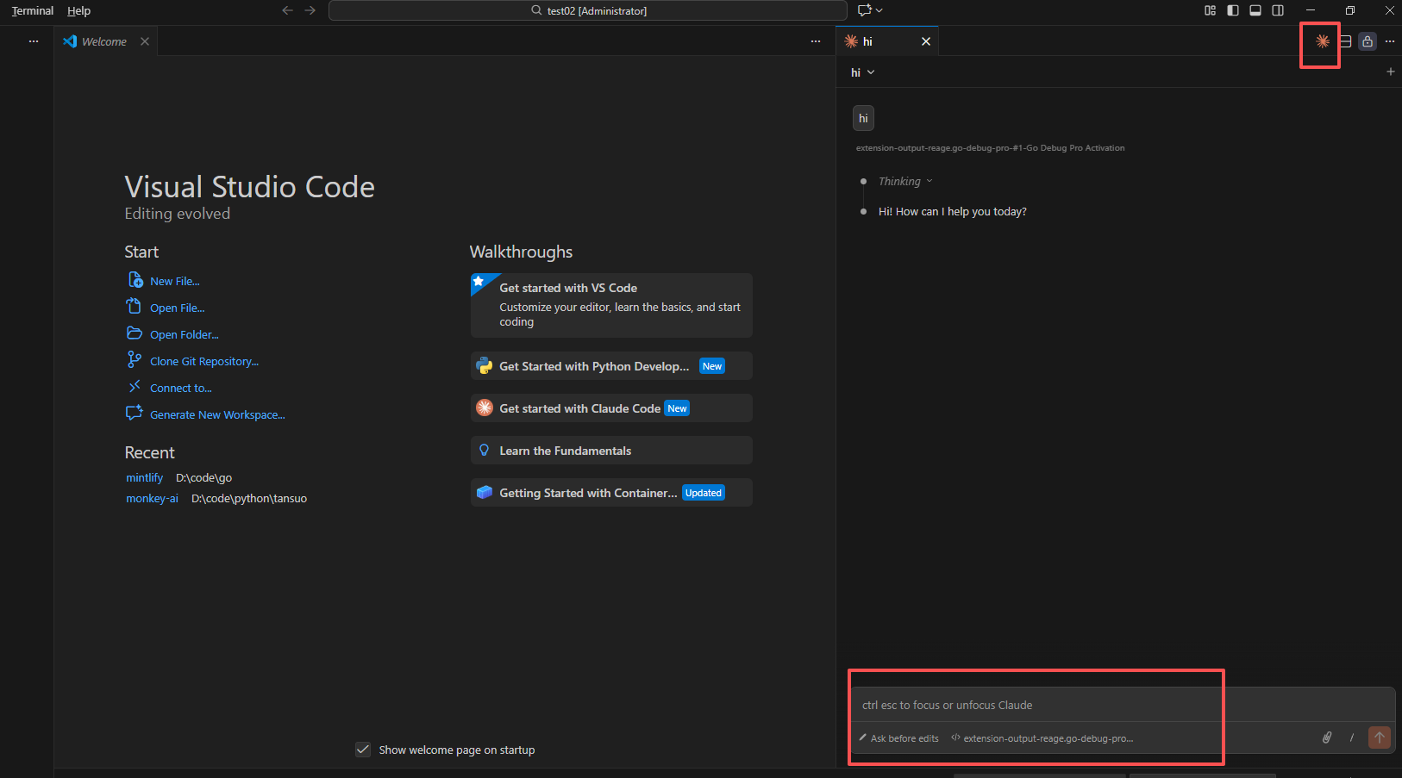Open the hi conversation dropdown
1402x778 pixels.
pos(862,72)
